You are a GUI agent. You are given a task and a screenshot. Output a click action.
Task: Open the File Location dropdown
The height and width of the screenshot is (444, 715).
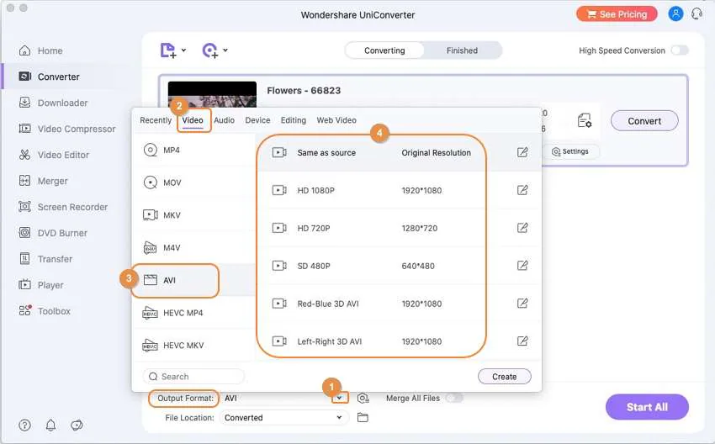click(x=284, y=418)
